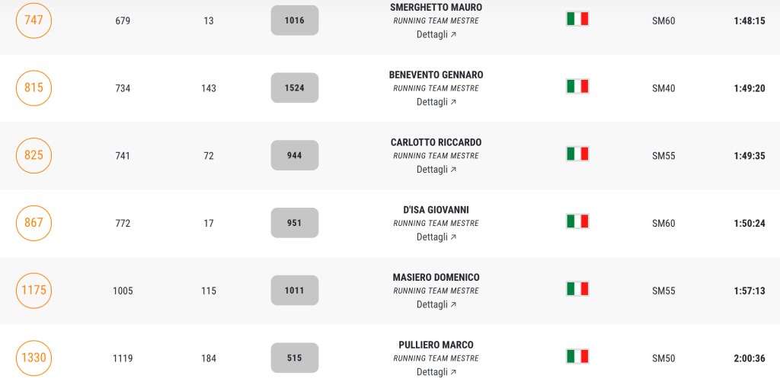Click bib number badge 1016
The width and height of the screenshot is (780, 388).
pos(295,21)
